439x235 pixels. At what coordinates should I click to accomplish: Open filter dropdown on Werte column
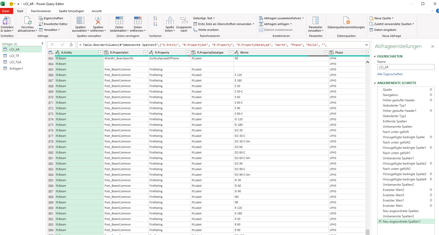click(x=326, y=52)
